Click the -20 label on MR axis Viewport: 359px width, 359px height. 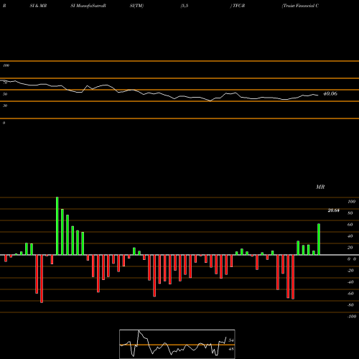[350, 271]
